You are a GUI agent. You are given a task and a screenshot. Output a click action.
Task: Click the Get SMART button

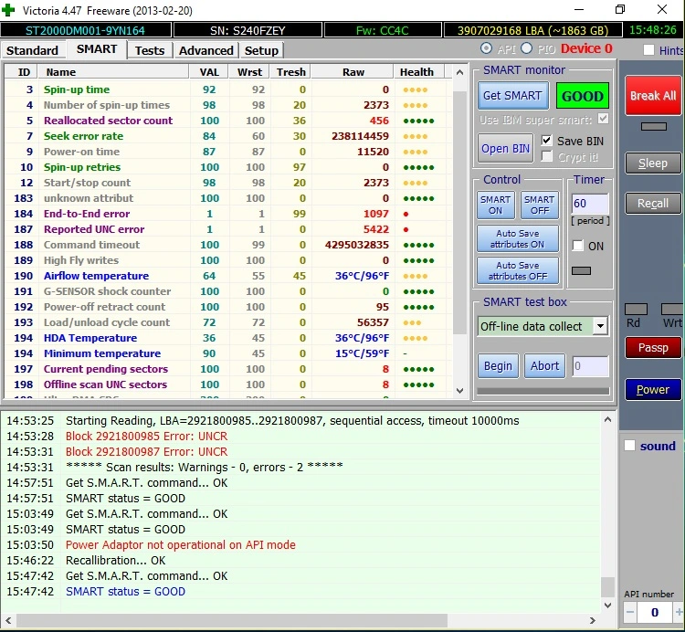click(513, 96)
